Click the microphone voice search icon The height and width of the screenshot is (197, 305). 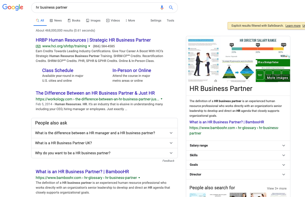point(162,7)
